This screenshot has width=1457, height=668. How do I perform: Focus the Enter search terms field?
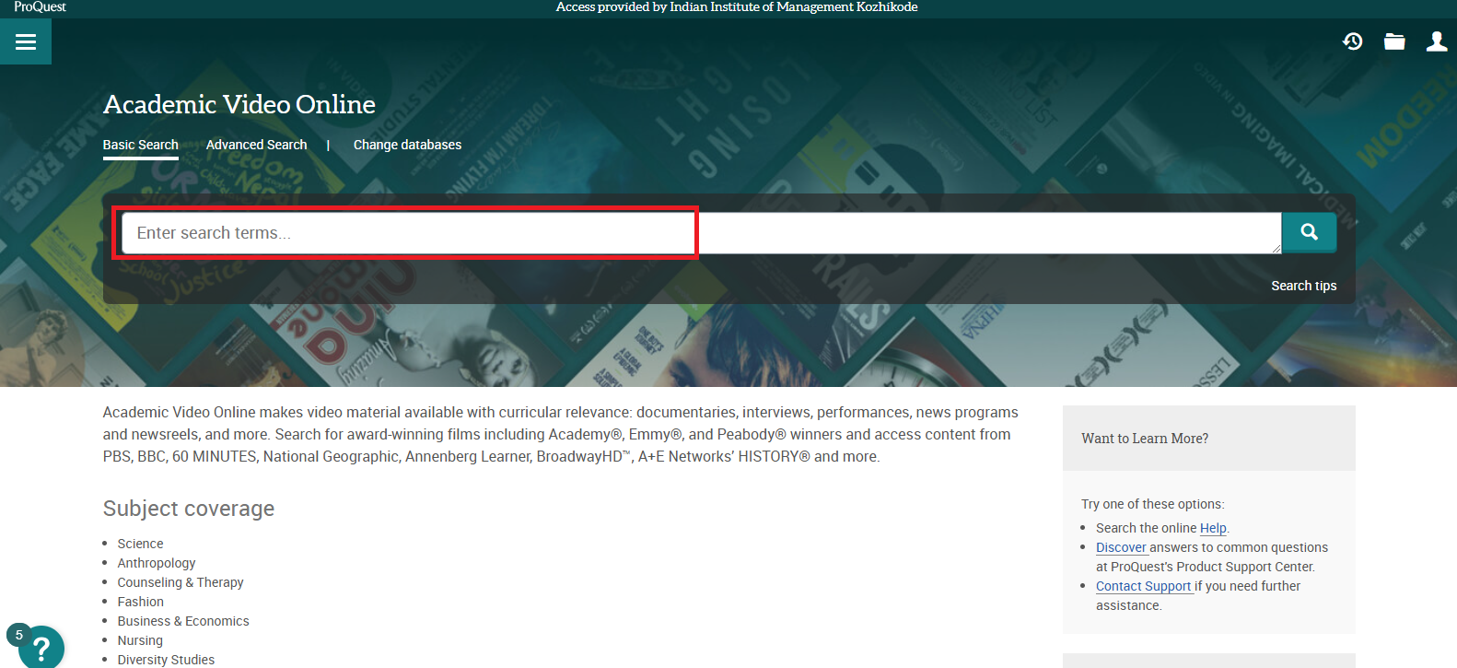(700, 233)
